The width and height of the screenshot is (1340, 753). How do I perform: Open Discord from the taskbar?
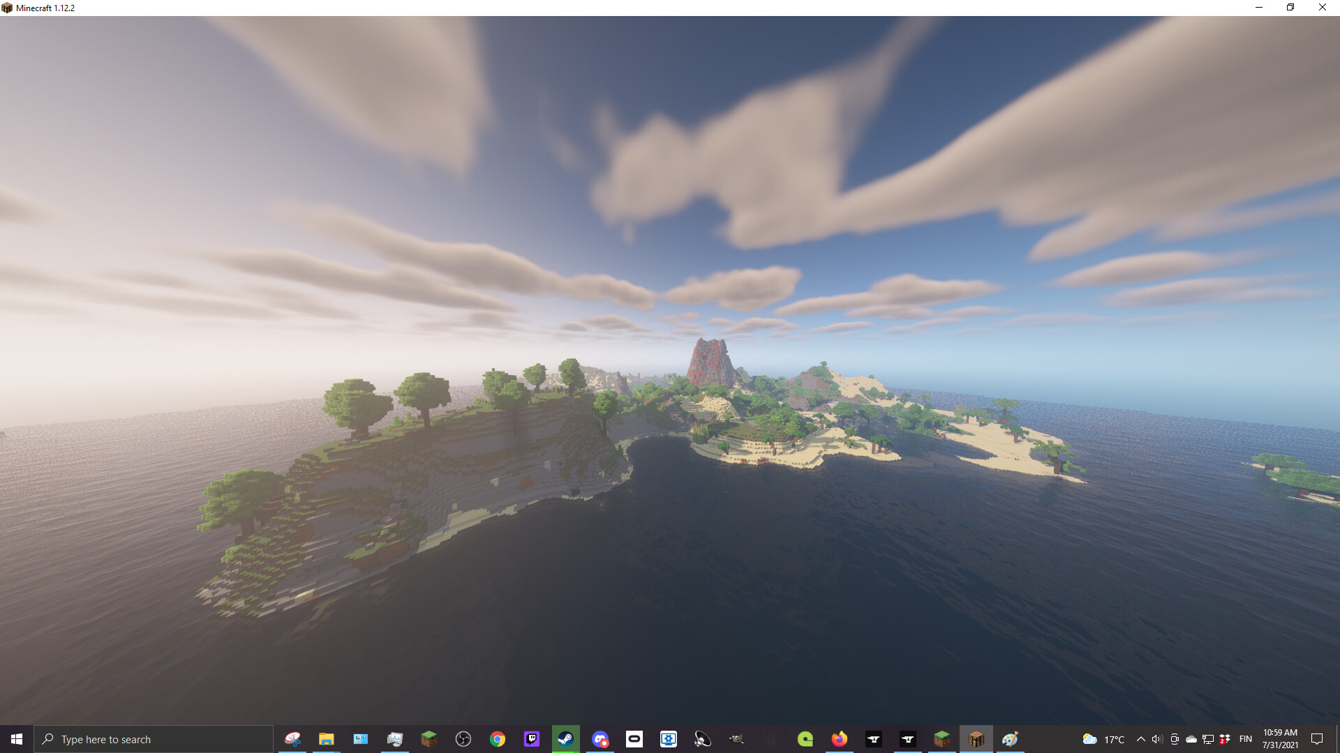[600, 739]
